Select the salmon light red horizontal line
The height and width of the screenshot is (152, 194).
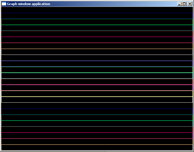[x=97, y=85]
